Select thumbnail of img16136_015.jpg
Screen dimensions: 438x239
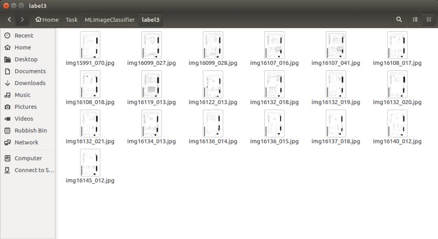tap(274, 123)
